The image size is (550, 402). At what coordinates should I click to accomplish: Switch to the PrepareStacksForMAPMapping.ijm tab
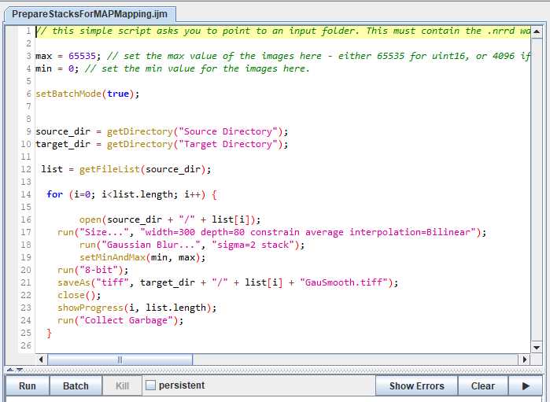coord(90,14)
